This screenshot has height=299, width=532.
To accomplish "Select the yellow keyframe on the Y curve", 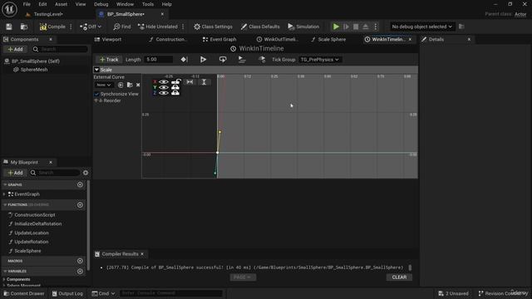I will pos(219,132).
